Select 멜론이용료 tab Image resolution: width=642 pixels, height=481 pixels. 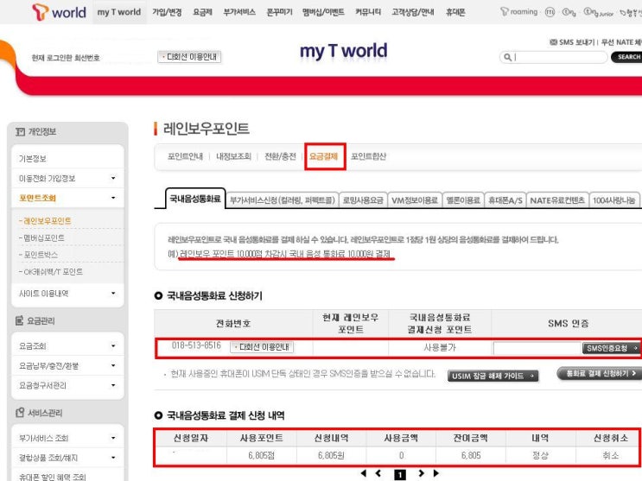click(463, 200)
